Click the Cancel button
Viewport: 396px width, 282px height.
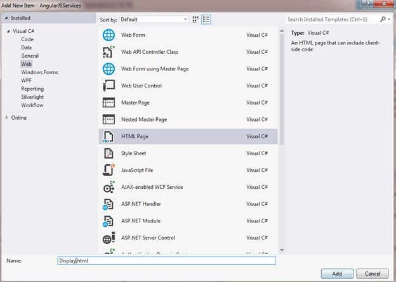(373, 274)
